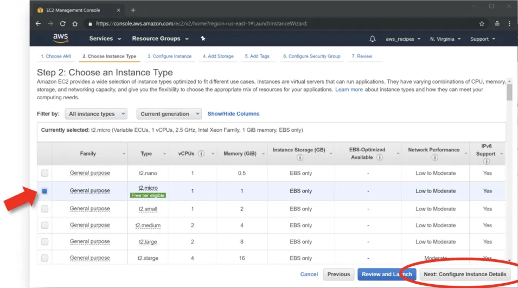This screenshot has width=518, height=288.
Task: Open the N. Virginia region selector
Action: point(445,39)
